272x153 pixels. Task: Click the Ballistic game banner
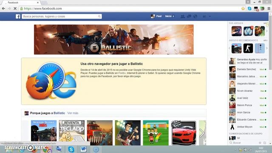point(114,40)
